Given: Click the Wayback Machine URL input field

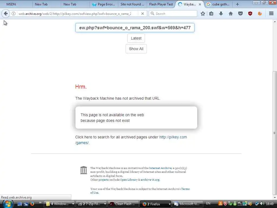Looking at the screenshot, I should [135, 28].
